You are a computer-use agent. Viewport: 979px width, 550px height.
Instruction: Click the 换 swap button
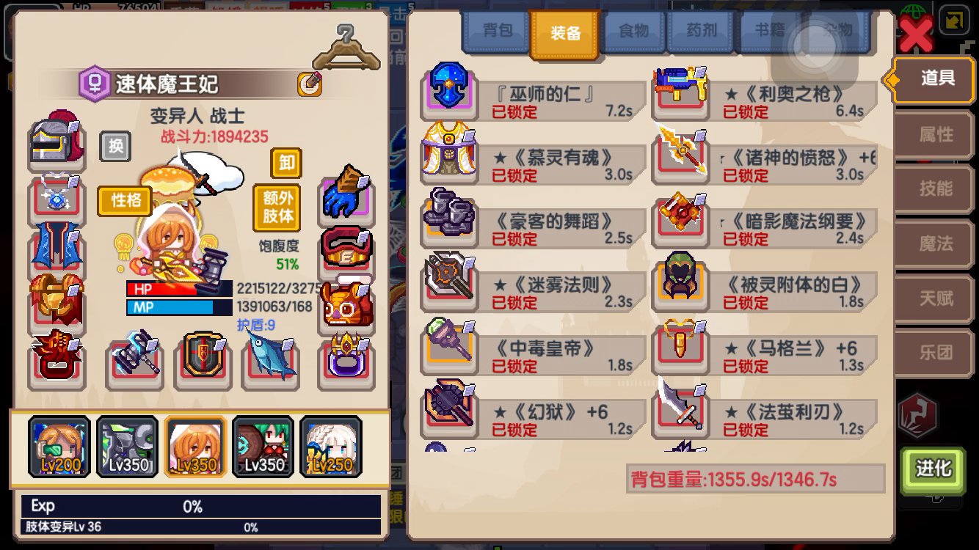(115, 147)
